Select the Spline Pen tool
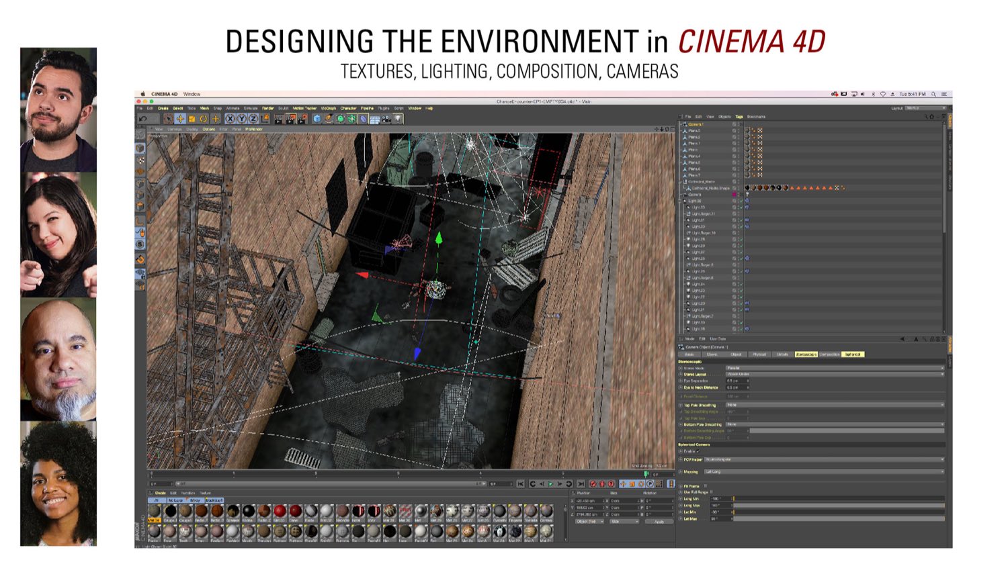Viewport: 1008px width, 566px height. coord(329,119)
